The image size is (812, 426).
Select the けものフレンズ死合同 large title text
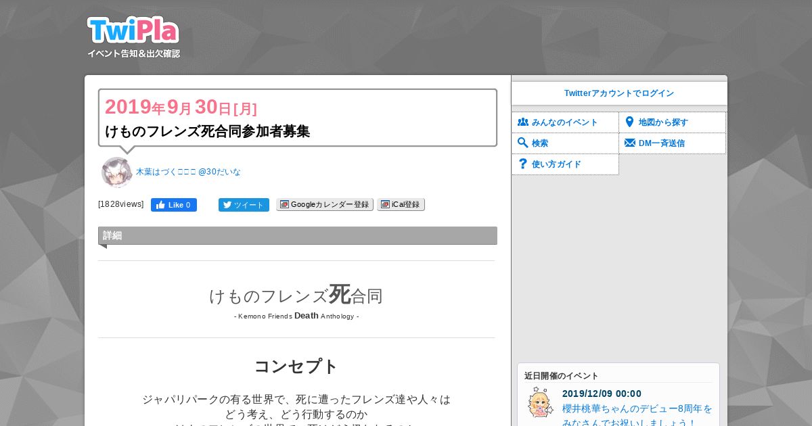click(296, 295)
